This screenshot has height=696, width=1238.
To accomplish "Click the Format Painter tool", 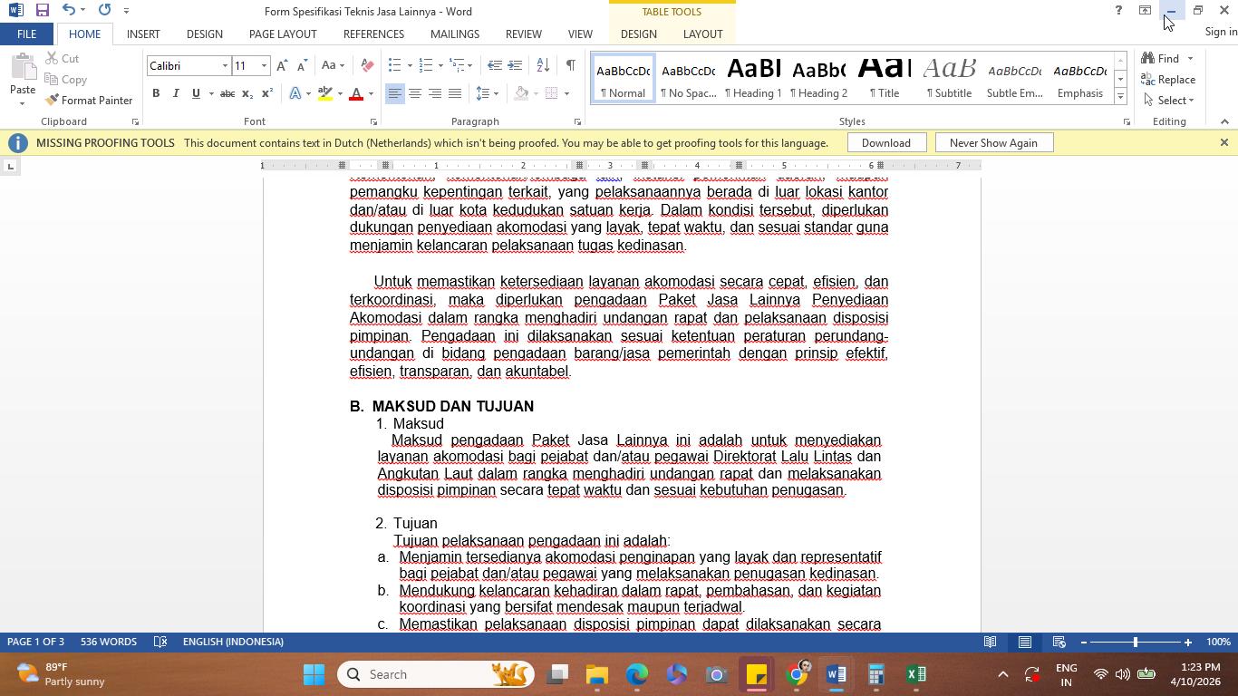I will tap(89, 100).
